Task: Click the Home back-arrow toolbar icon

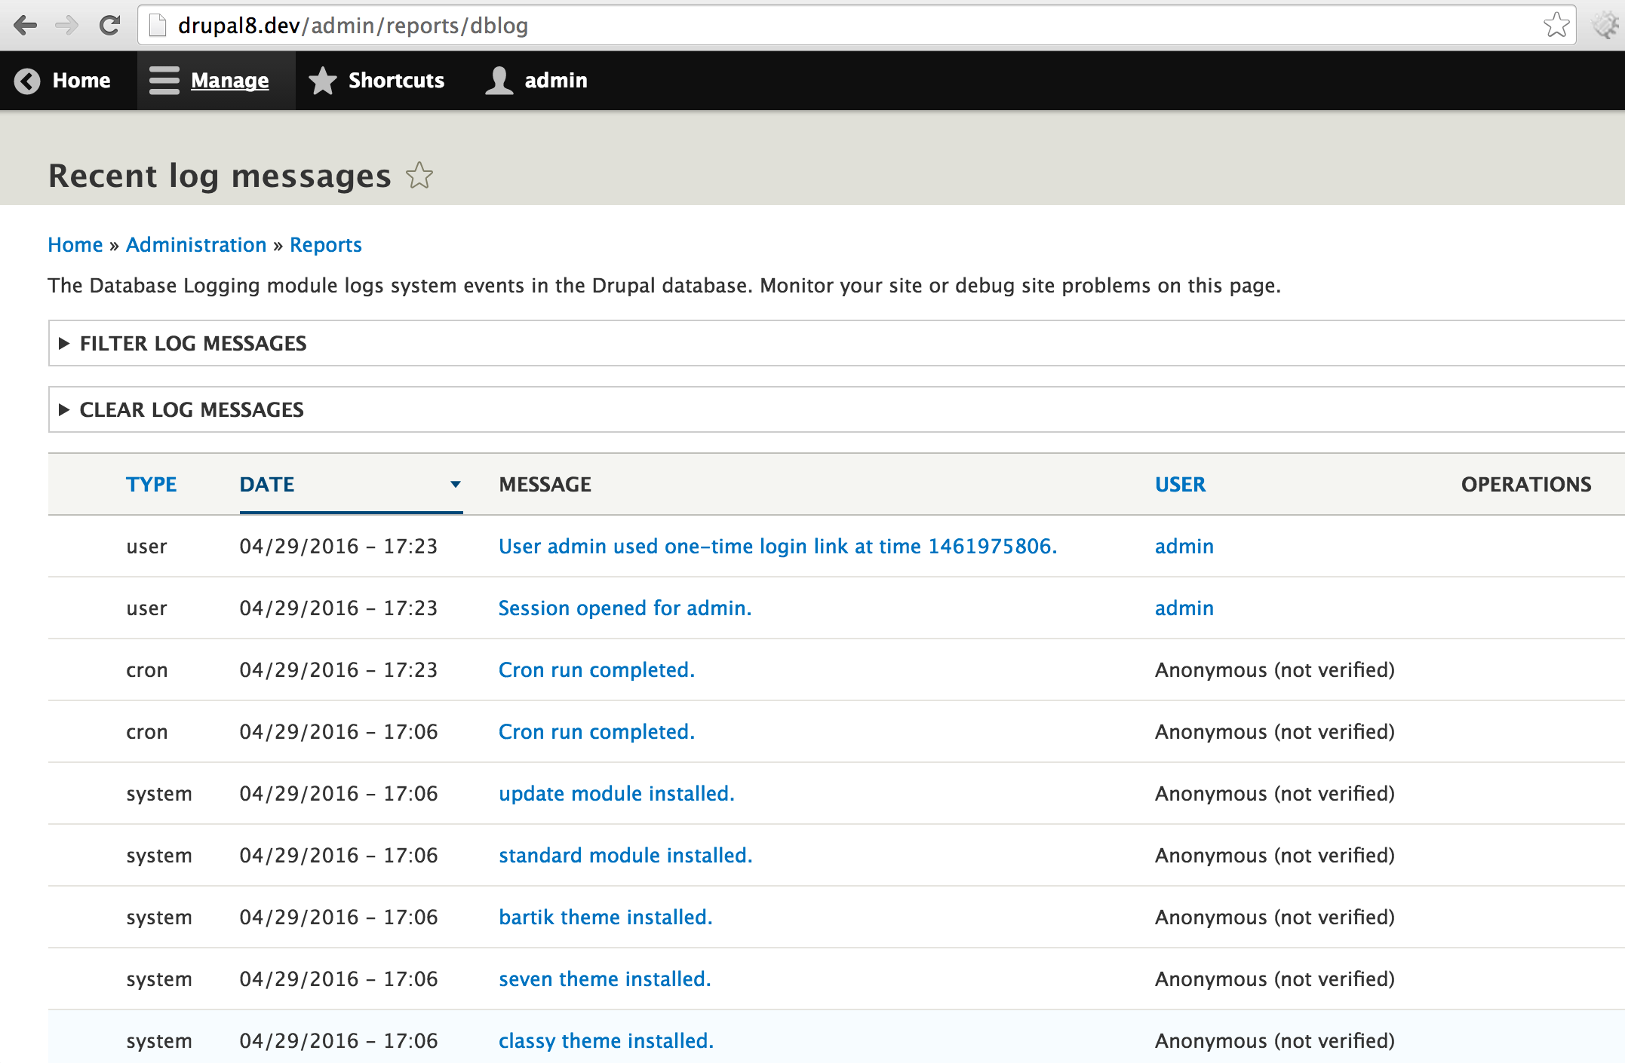Action: pos(27,81)
